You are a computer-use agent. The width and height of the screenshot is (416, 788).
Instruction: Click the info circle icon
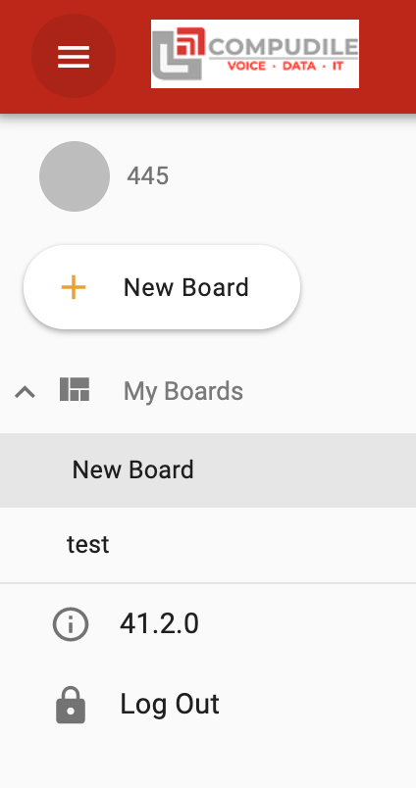[x=71, y=624]
